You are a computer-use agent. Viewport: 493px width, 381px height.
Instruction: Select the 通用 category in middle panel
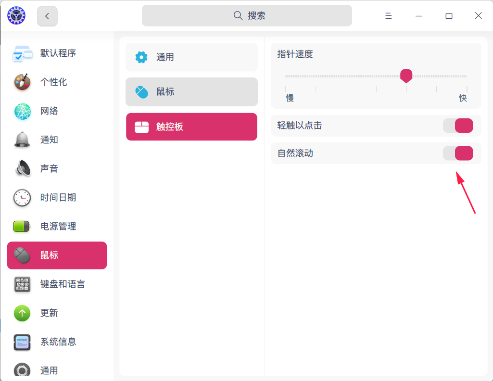[x=191, y=57]
